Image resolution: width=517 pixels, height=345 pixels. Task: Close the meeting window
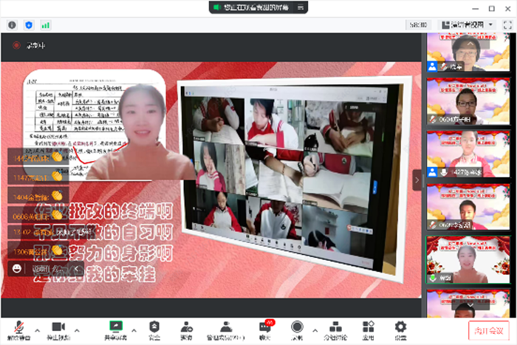pyautogui.click(x=508, y=9)
